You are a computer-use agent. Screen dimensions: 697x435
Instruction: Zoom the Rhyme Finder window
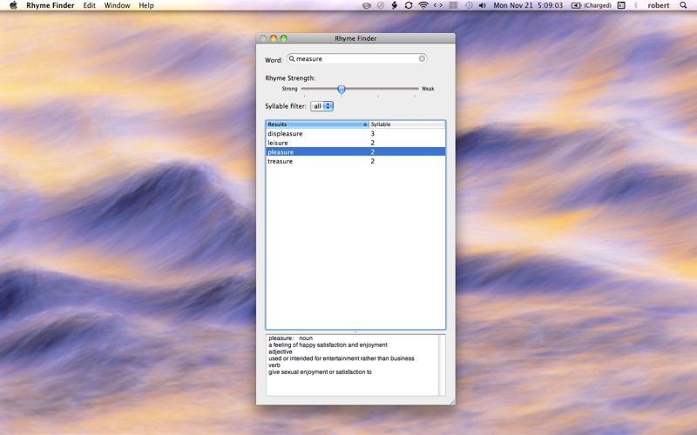pos(284,38)
